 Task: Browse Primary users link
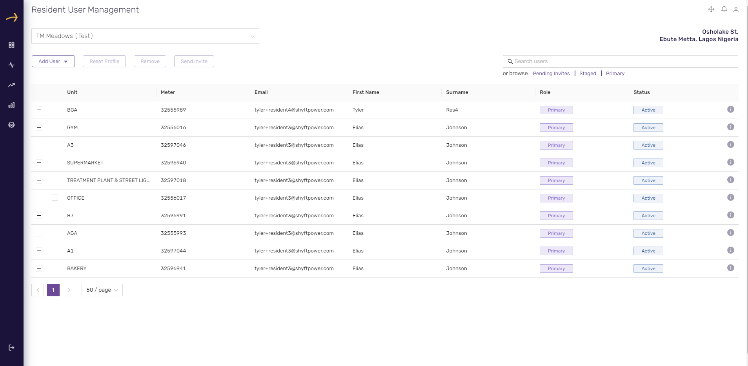pyautogui.click(x=615, y=74)
